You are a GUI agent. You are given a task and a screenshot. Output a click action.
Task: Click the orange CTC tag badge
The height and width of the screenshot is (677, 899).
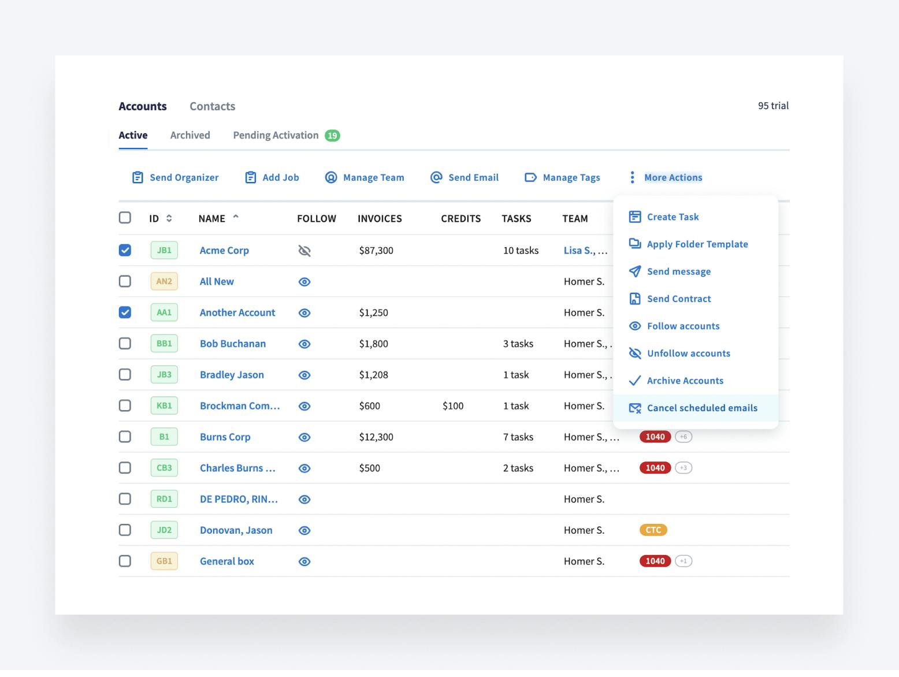coord(653,530)
